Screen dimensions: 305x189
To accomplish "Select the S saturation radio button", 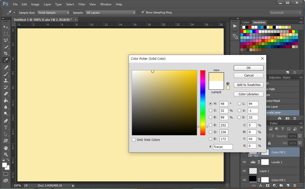I will coord(211,110).
